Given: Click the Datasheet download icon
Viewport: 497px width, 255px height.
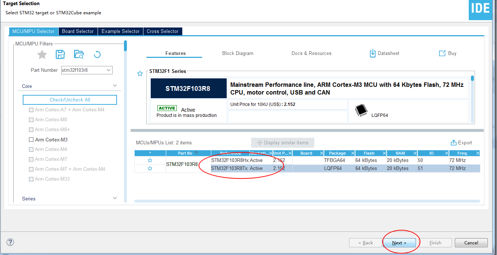Looking at the screenshot, I should (x=373, y=53).
